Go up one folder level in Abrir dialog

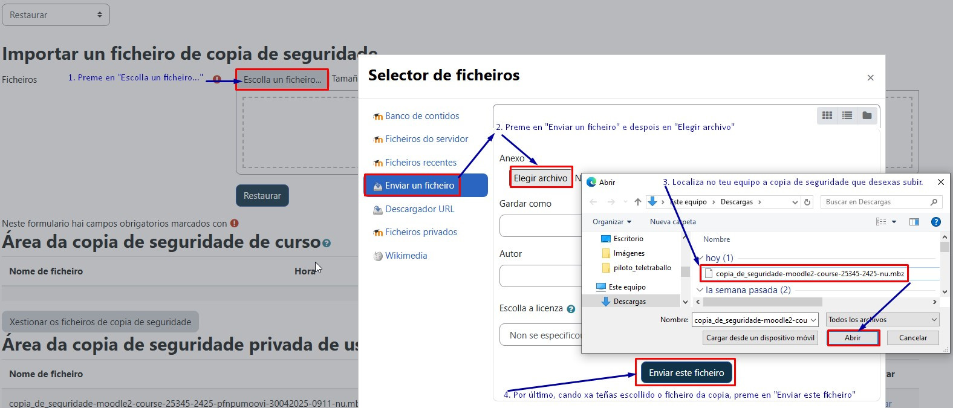tap(637, 202)
